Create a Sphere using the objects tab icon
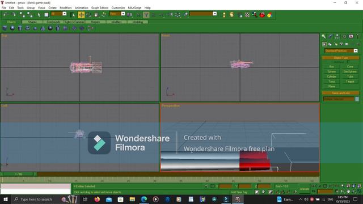This screenshot has width=363, height=204. (12, 28)
